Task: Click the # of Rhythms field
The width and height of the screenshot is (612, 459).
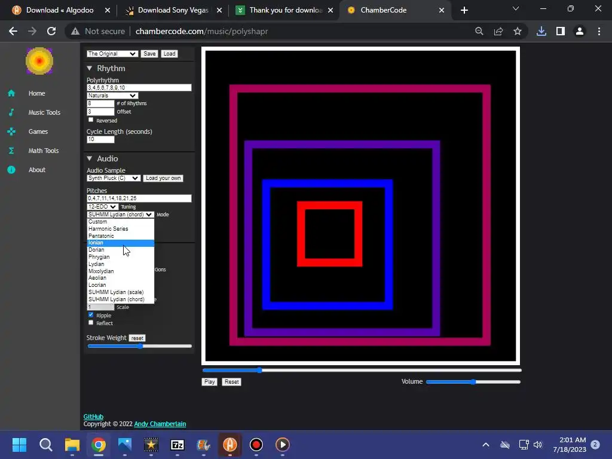Action: 100,103
